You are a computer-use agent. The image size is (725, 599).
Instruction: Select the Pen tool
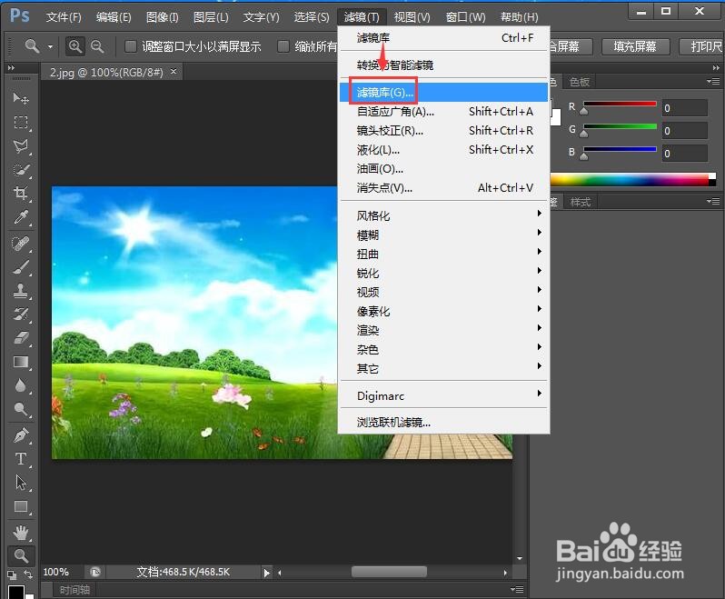(x=20, y=434)
